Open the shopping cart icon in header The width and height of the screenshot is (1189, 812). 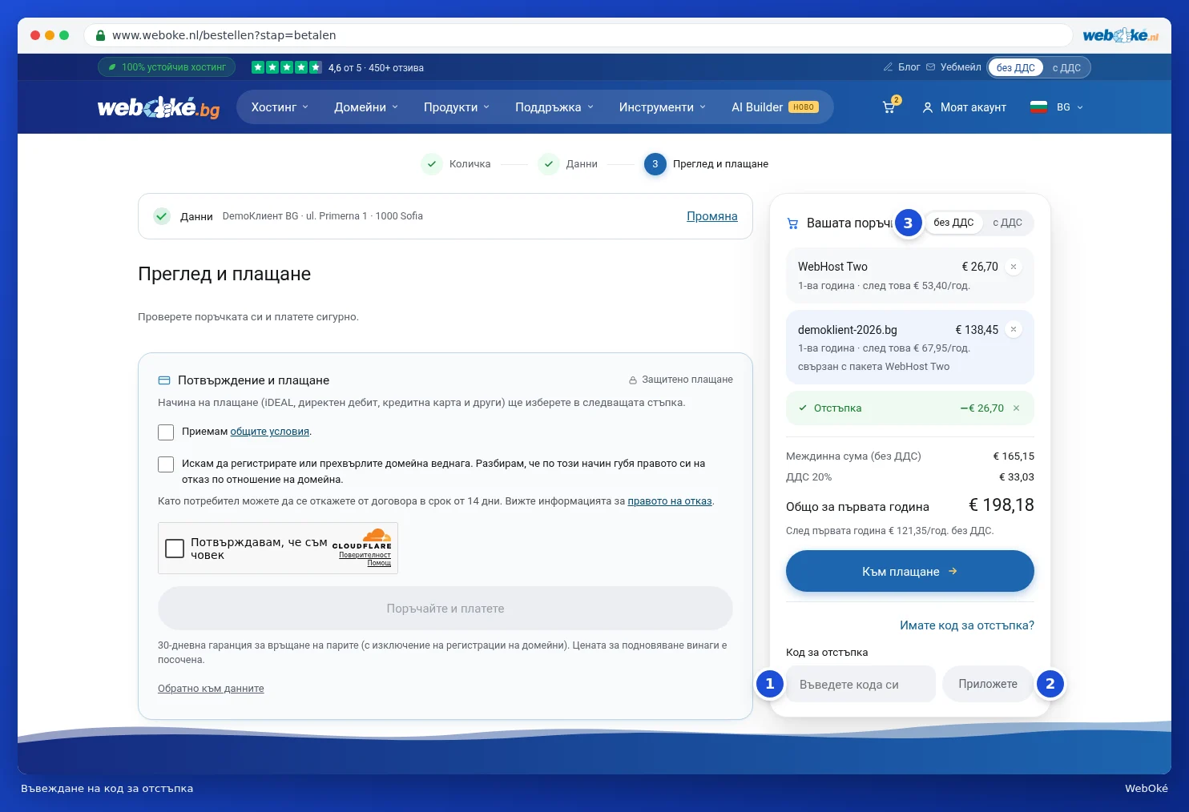click(x=889, y=107)
